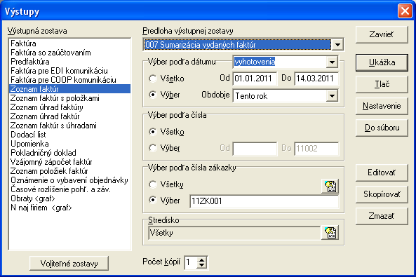Select Faktúra pre COOP komunikáciu
416x277 pixels.
point(69,80)
